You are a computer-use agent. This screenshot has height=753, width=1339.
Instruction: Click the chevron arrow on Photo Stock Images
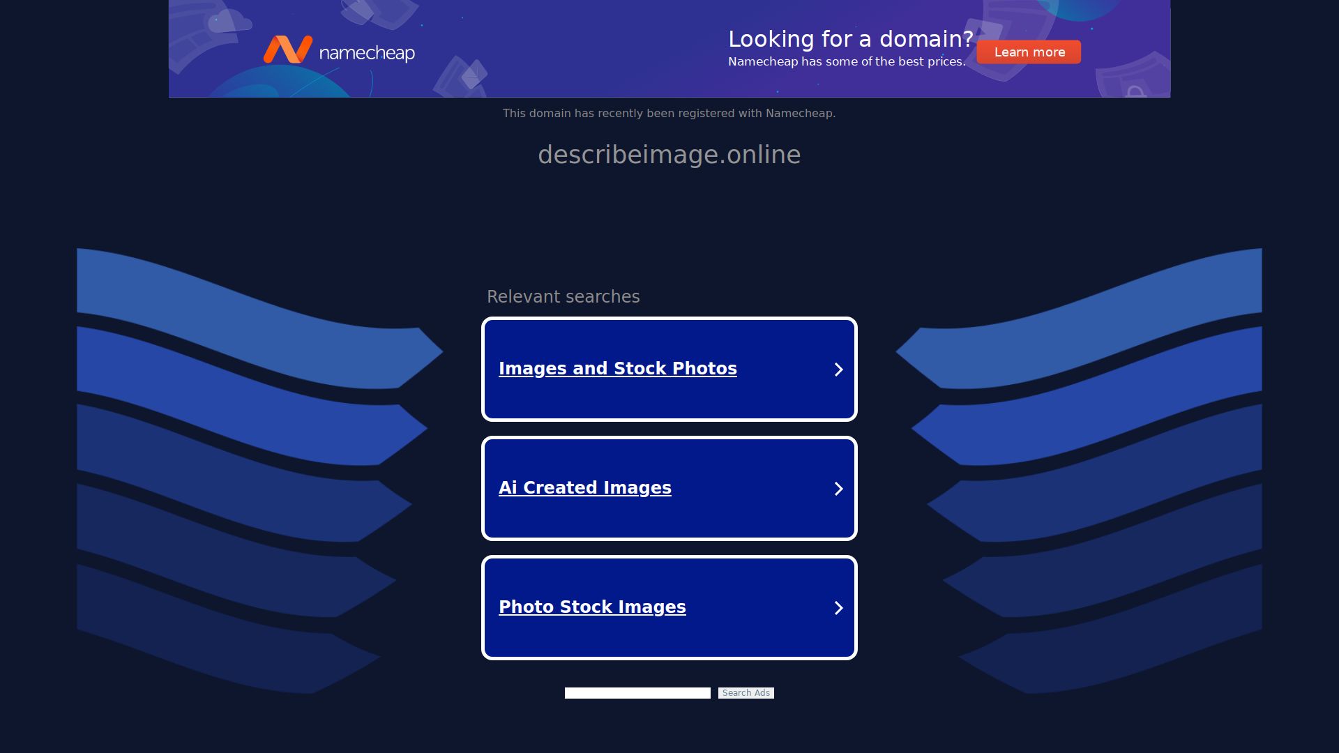[x=838, y=608]
